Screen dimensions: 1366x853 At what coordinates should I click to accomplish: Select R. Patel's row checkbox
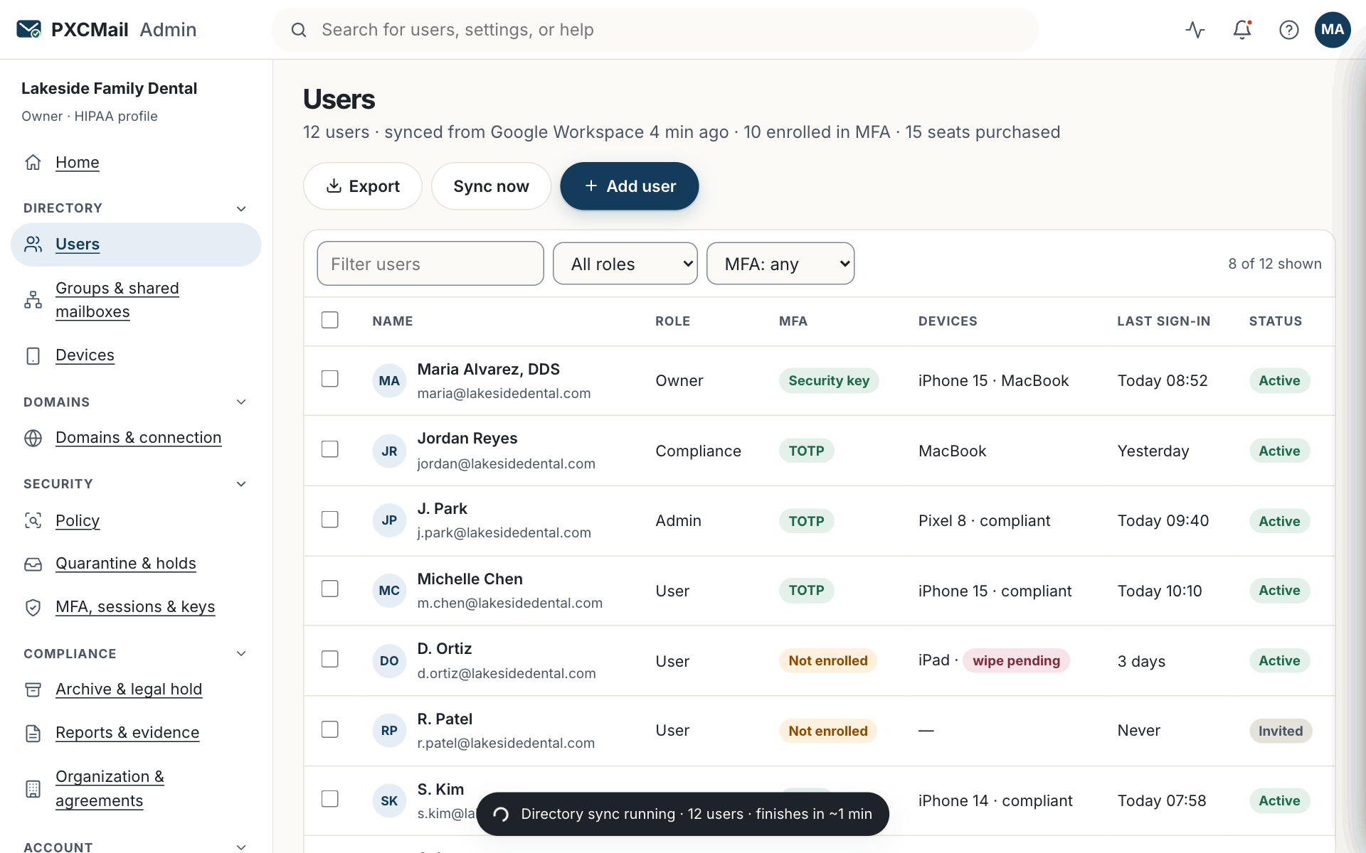[x=329, y=729]
